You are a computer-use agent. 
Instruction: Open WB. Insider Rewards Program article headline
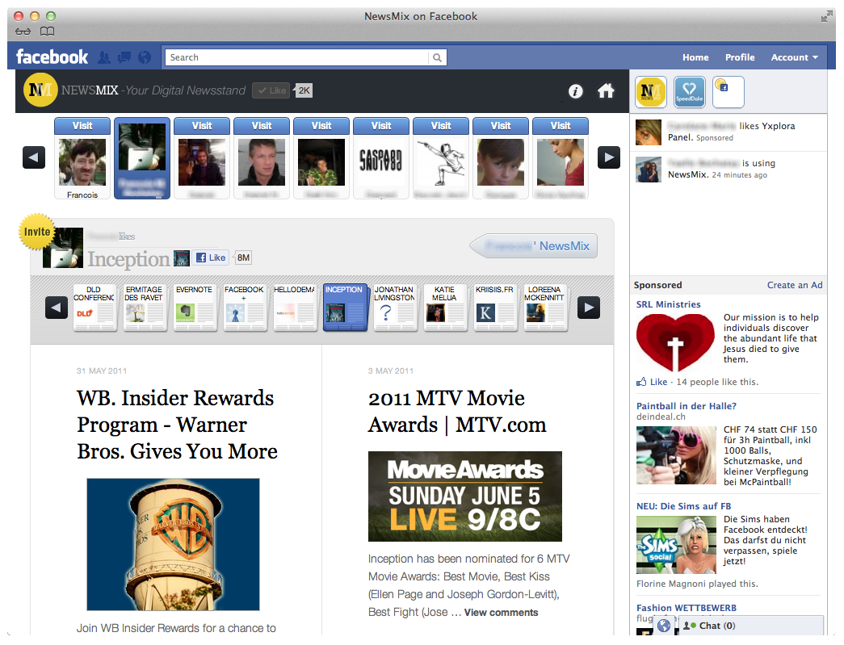tap(177, 425)
